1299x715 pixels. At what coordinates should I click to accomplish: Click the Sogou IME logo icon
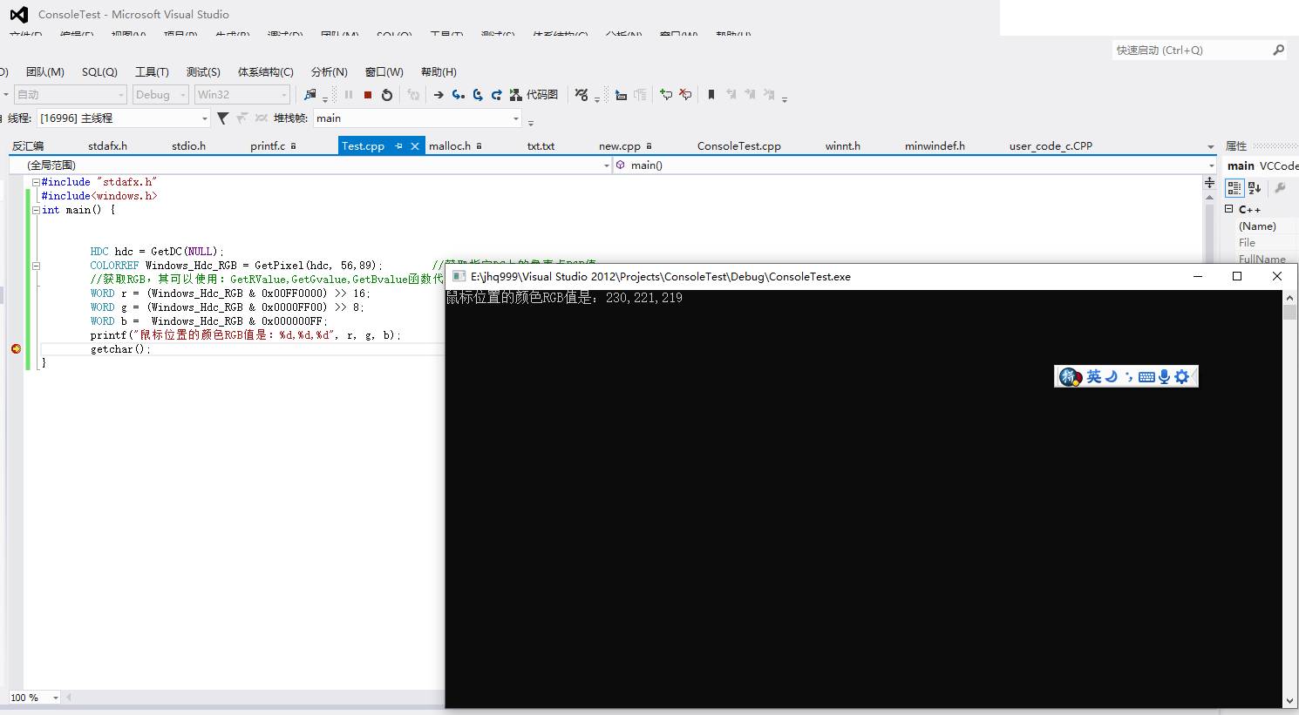coord(1070,376)
